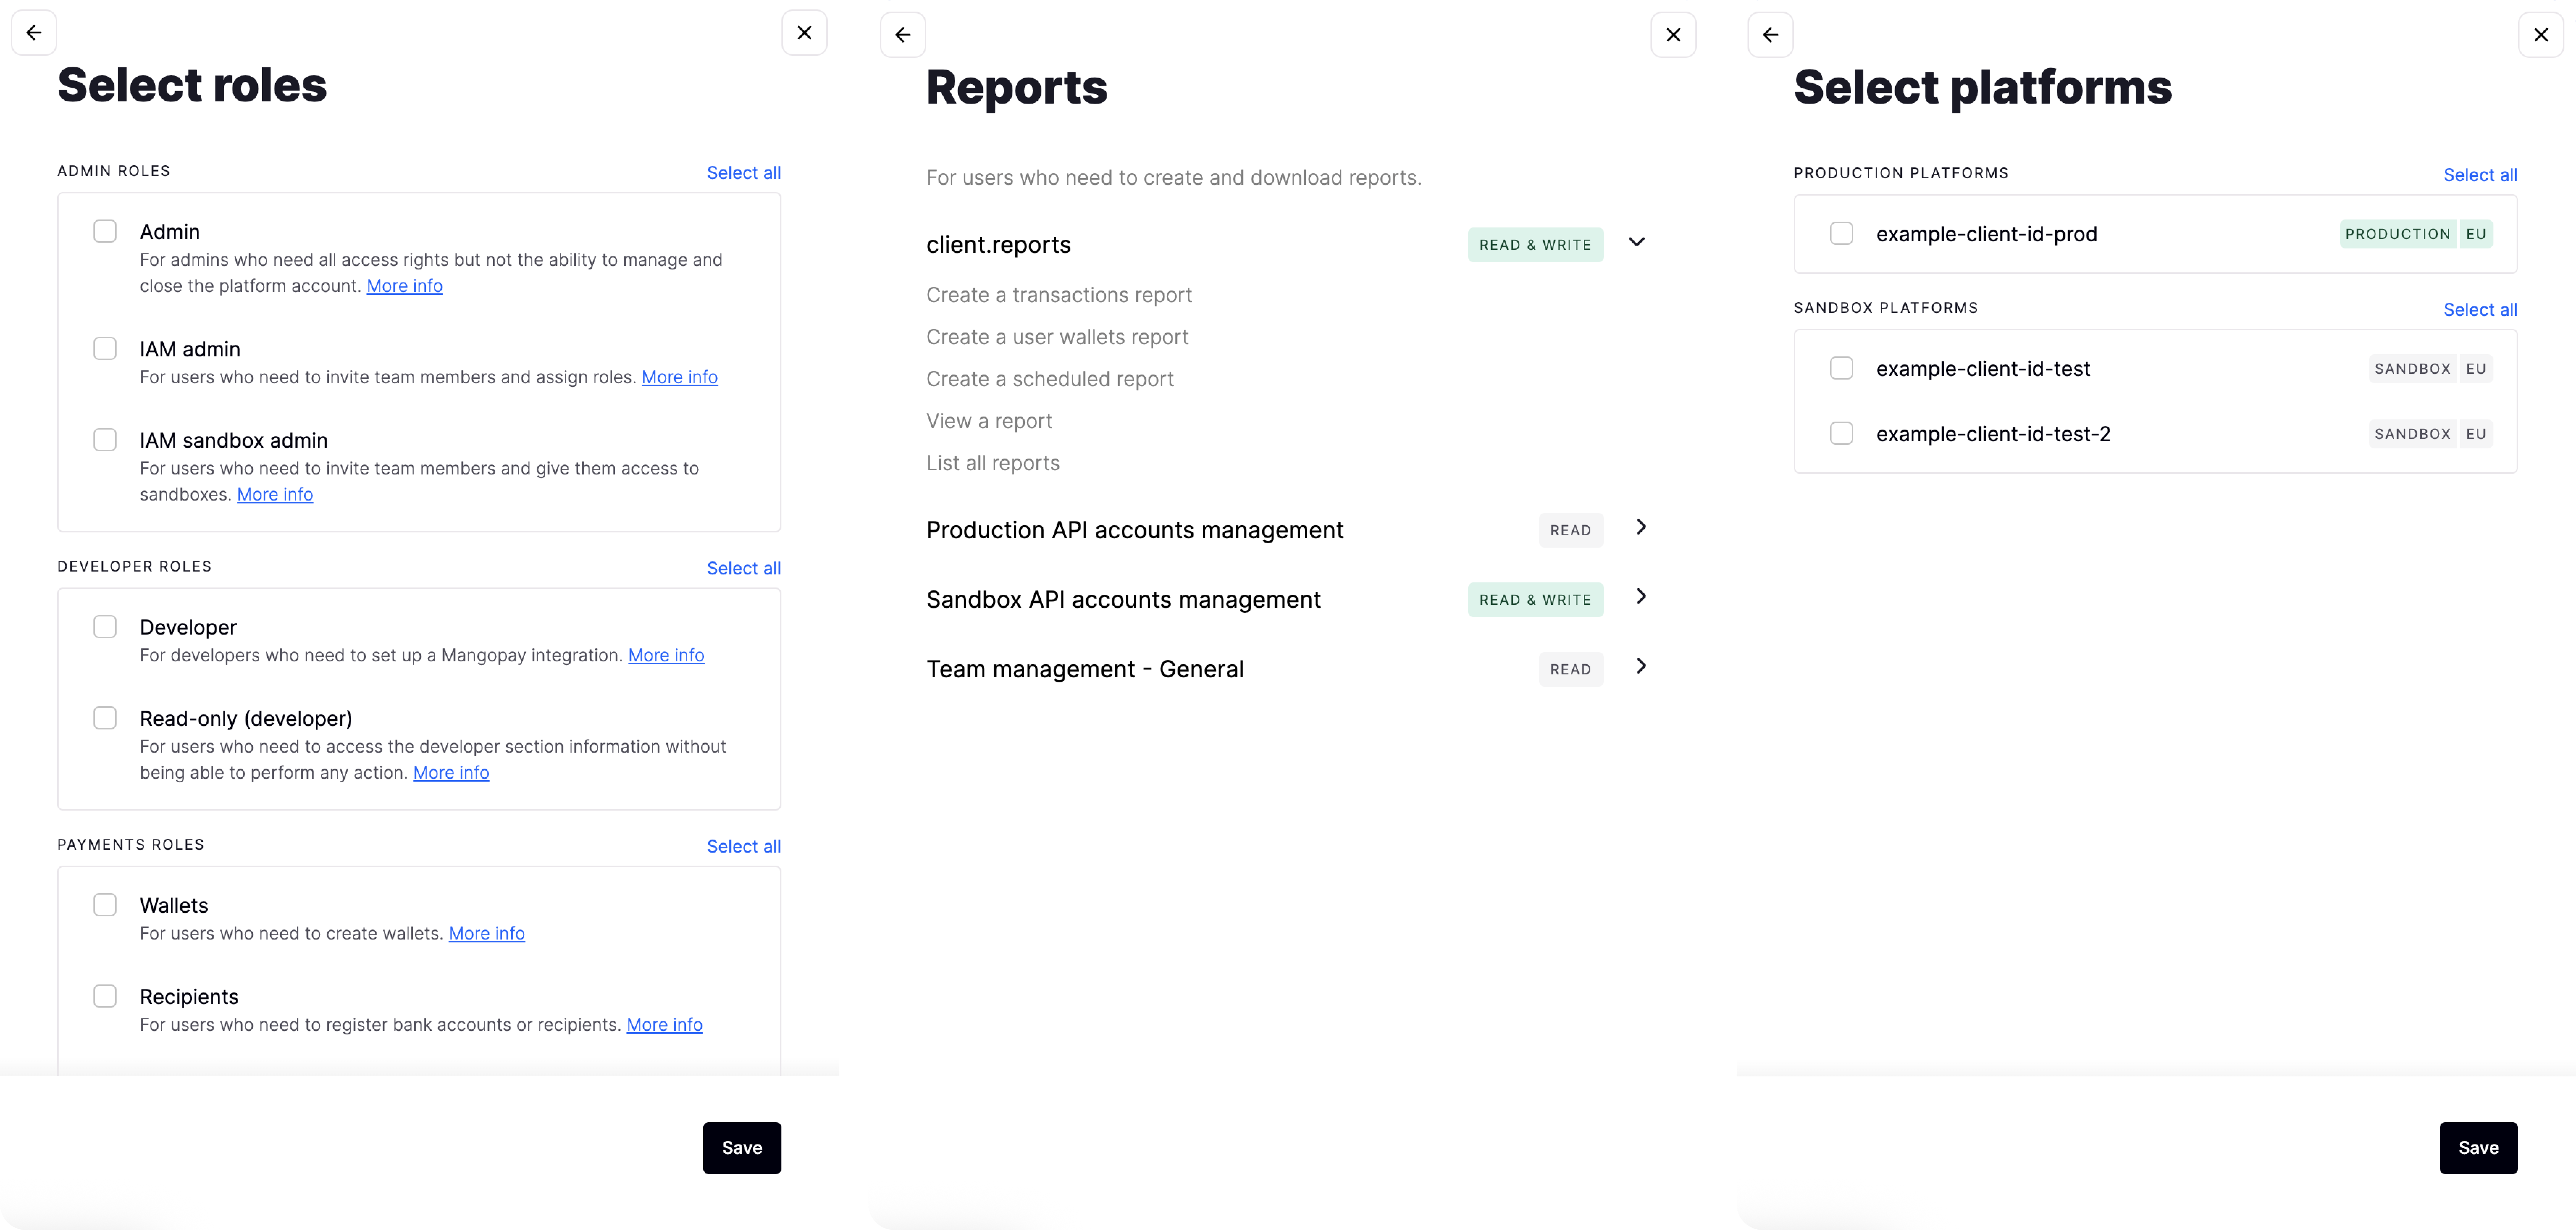Save the selected roles
Viewport: 2576px width, 1230px height.
pyautogui.click(x=741, y=1148)
